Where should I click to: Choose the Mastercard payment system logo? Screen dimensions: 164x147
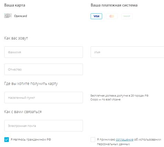click(112, 16)
